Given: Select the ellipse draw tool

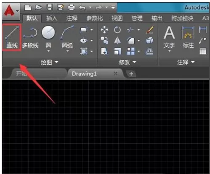Looking at the screenshot, I should click(84, 41).
